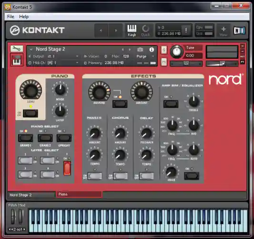Toggle Layer Select switch 4
Image resolution: width=254 pixels, height=239 pixels.
pos(47,174)
